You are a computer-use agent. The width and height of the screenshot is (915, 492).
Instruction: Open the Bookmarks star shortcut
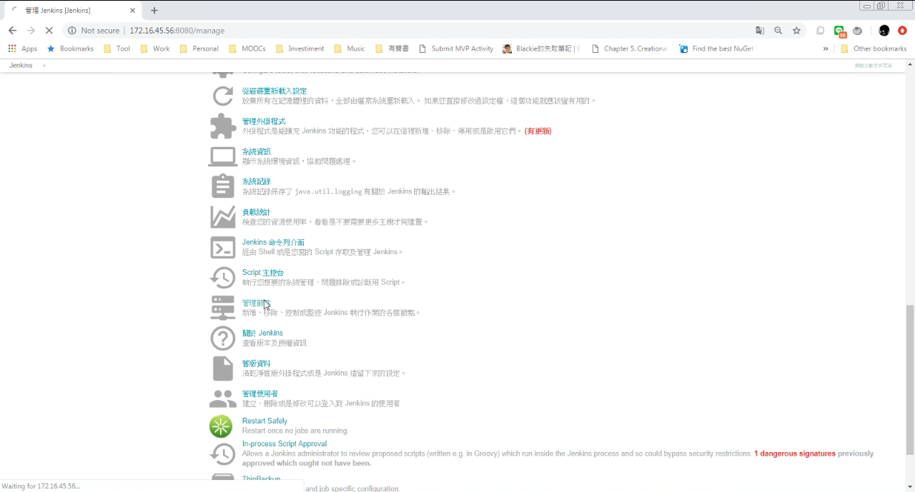(70, 49)
